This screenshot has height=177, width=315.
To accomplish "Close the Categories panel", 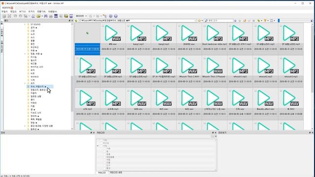I will click(216, 133).
